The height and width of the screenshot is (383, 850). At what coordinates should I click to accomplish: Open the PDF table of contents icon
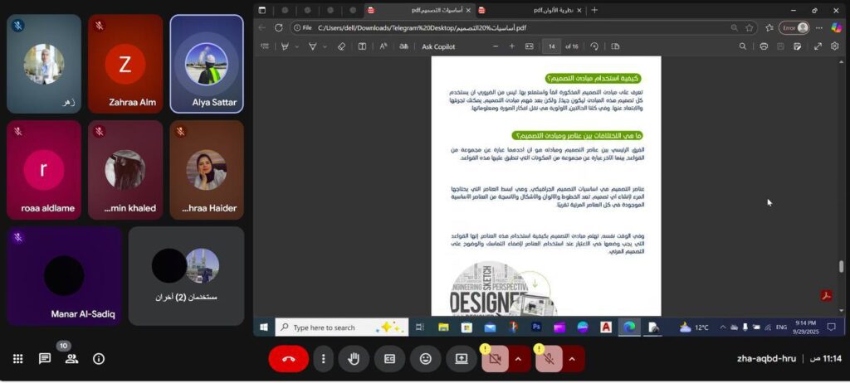coord(265,46)
